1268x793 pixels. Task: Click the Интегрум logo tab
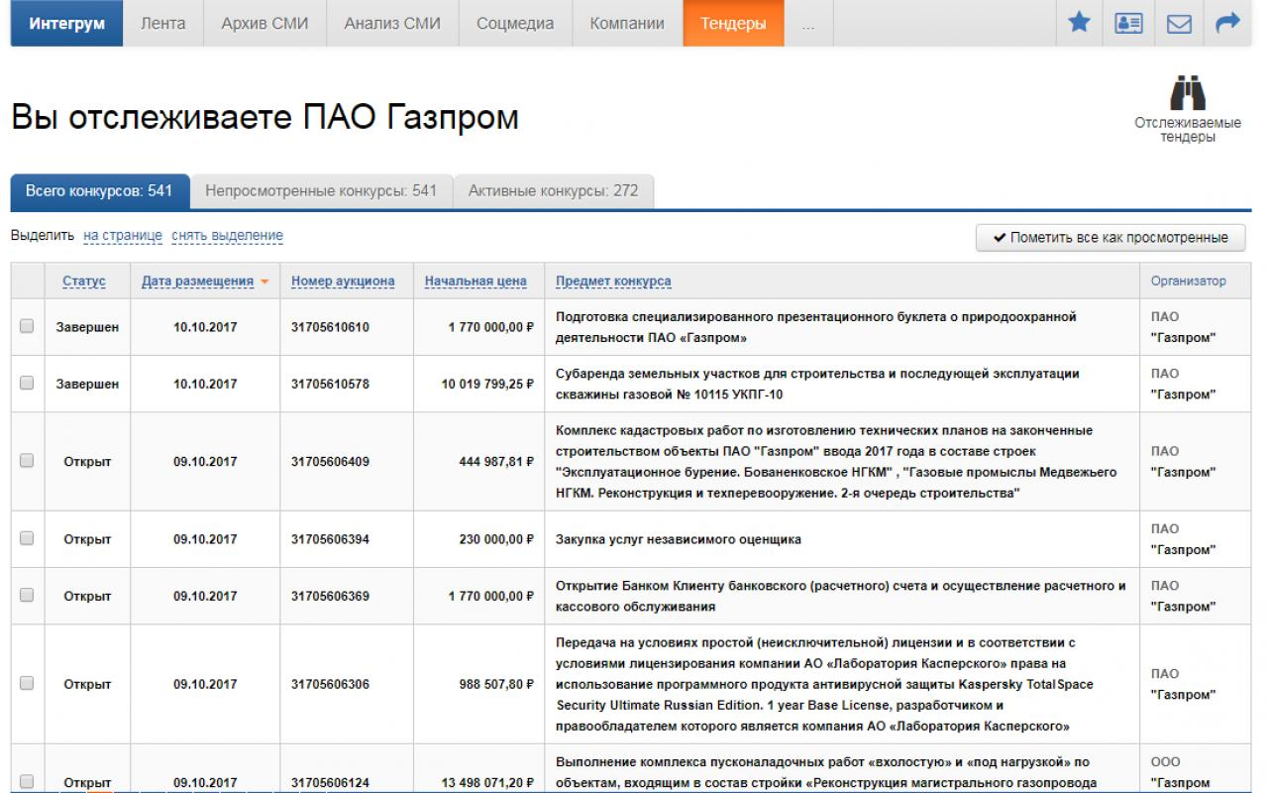coord(65,22)
